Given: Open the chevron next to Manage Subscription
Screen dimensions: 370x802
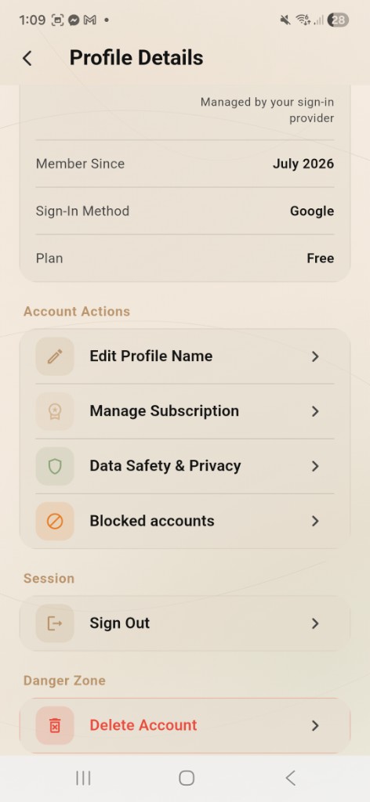Looking at the screenshot, I should click(x=315, y=411).
